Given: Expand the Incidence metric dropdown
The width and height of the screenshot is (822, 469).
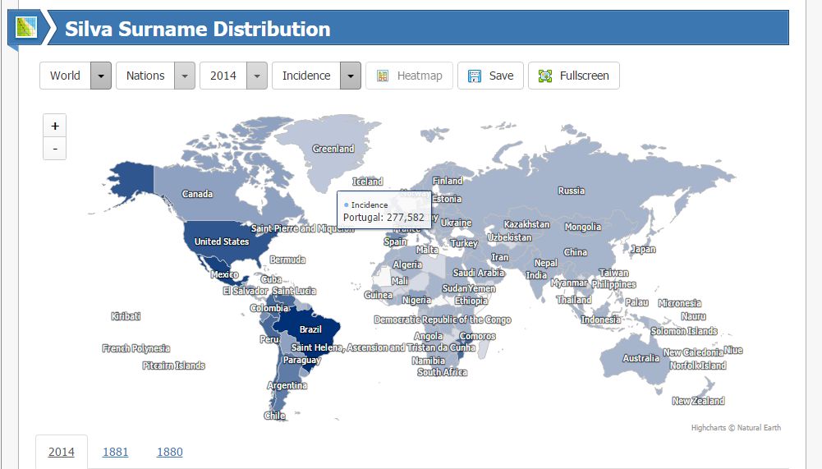Looking at the screenshot, I should tap(351, 76).
